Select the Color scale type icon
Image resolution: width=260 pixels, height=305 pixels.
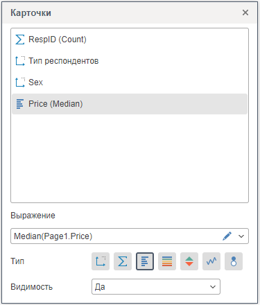[x=167, y=261]
